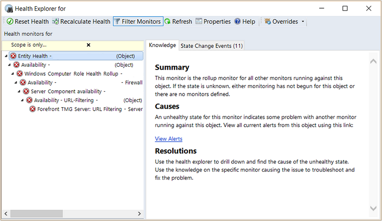Click the Causes heading text
382x221 pixels.
point(167,106)
